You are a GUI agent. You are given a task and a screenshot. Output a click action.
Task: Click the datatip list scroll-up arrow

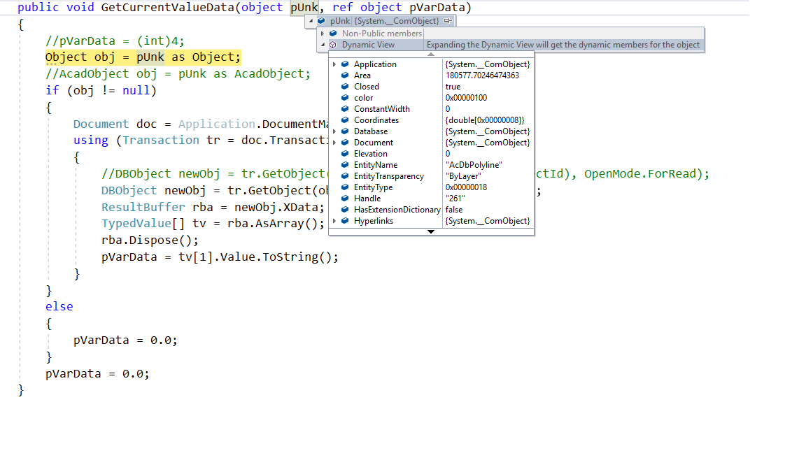431,54
